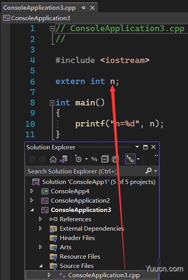Switch between solutions and folder views
The image size is (188, 280).
point(64,159)
